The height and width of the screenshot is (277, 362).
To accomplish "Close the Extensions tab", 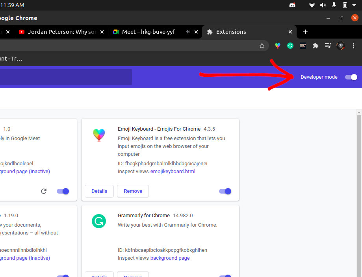I will [x=290, y=32].
